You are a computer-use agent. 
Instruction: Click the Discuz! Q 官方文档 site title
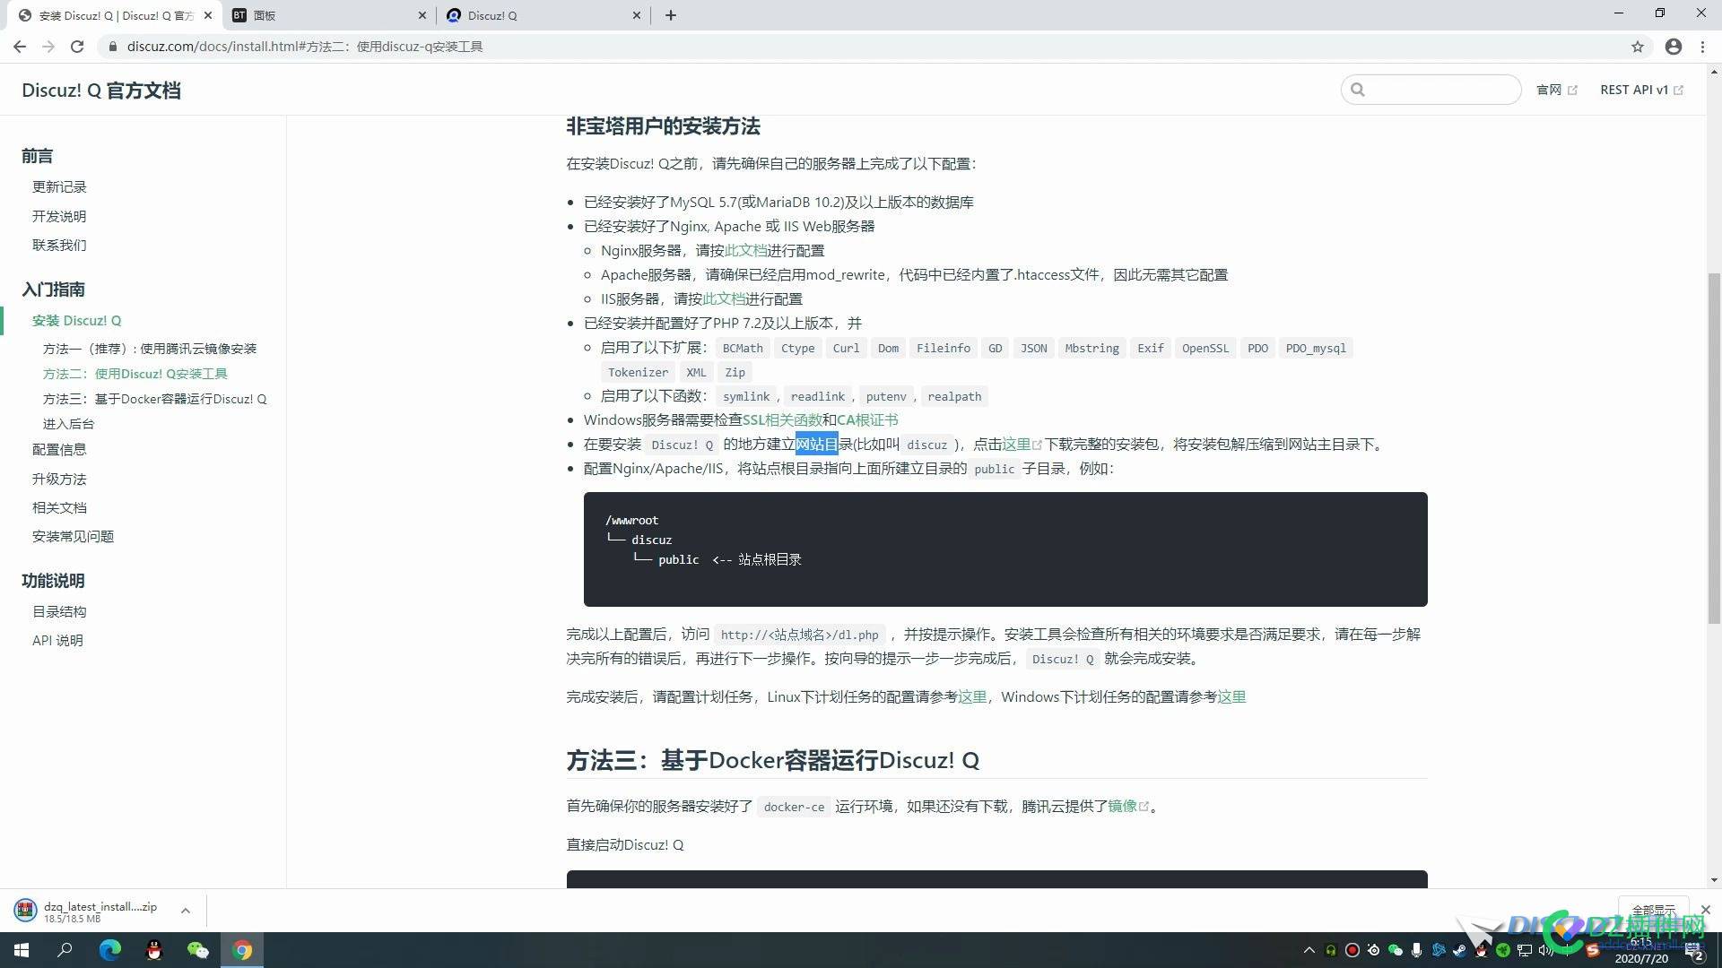point(101,91)
